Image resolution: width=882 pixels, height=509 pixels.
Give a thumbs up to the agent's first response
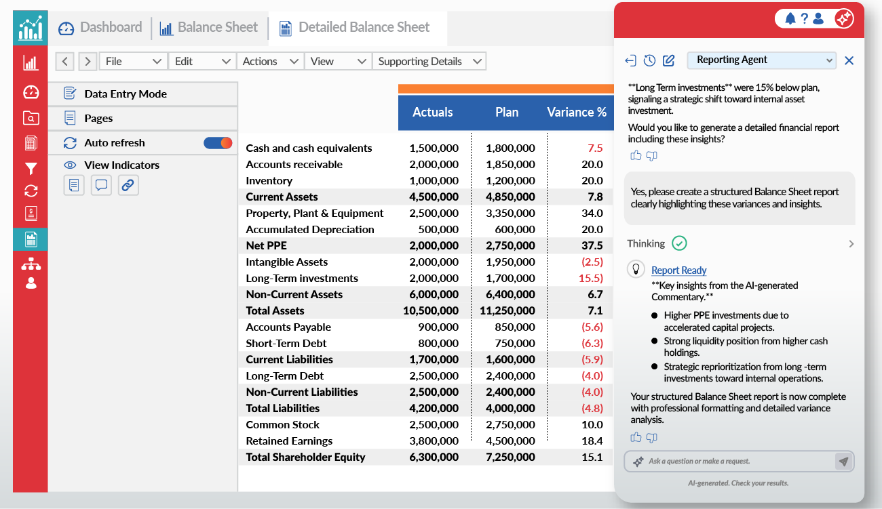[x=636, y=155]
